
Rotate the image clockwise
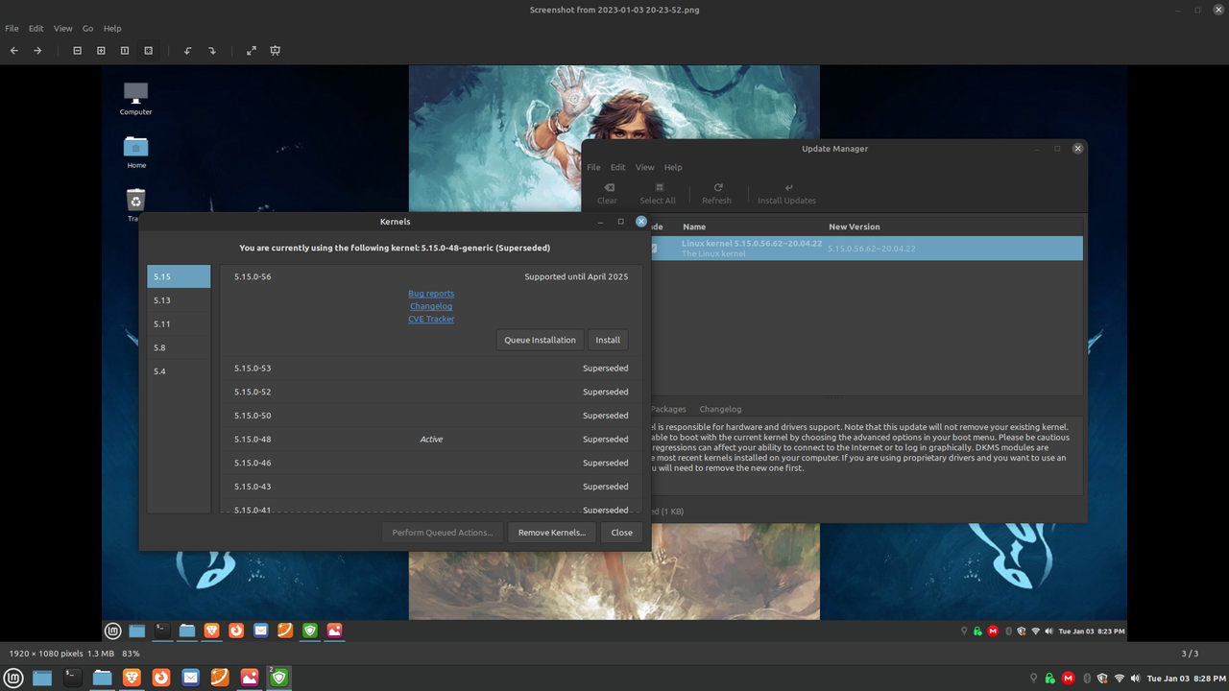pos(211,50)
